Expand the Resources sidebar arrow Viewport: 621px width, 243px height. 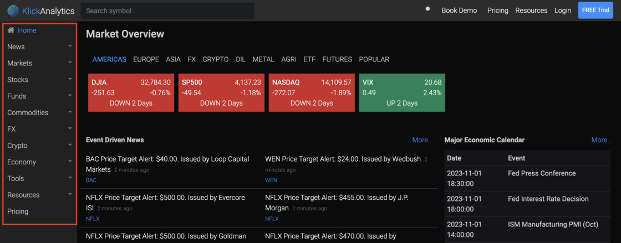70,194
